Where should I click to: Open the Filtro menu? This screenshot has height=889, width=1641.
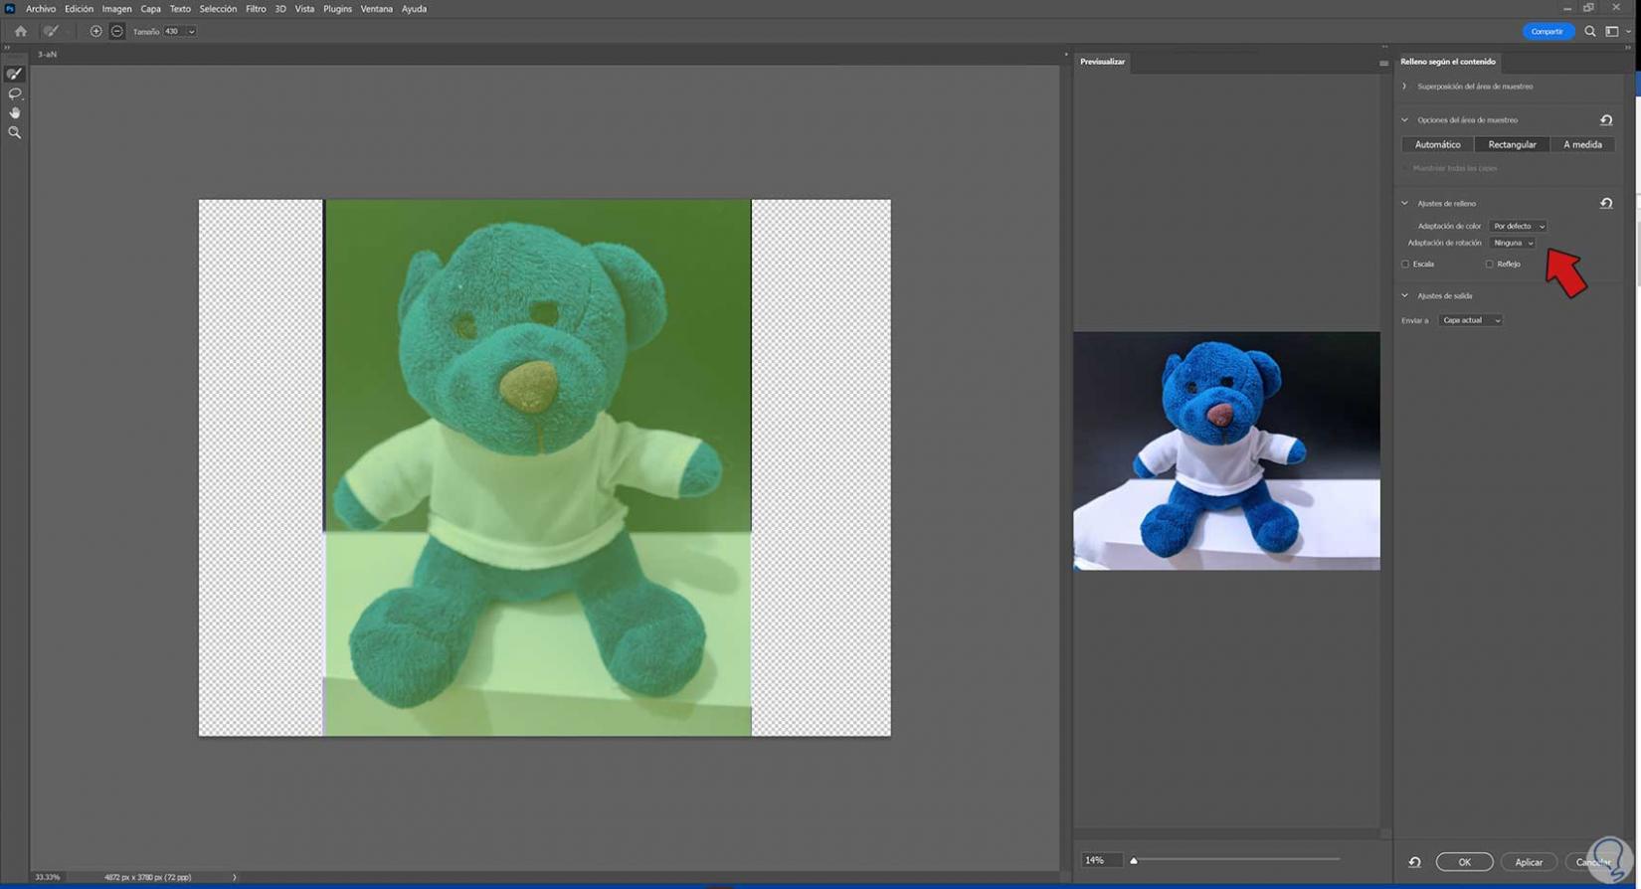pos(256,9)
